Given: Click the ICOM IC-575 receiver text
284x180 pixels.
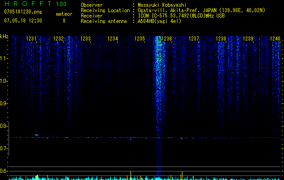Looking at the screenshot, I should pos(181,16).
